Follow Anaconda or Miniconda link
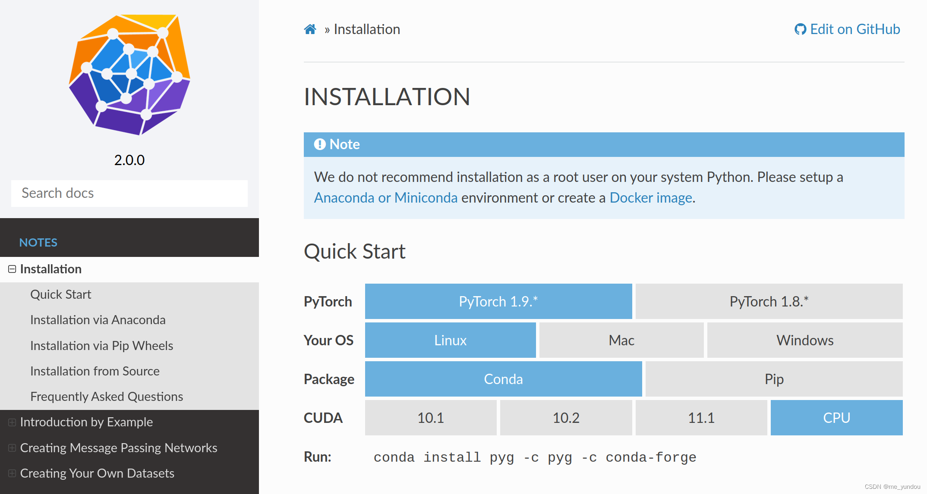 coord(385,198)
